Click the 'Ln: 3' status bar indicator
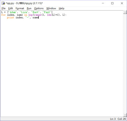The height and width of the screenshot is (121, 127). click(x=113, y=119)
